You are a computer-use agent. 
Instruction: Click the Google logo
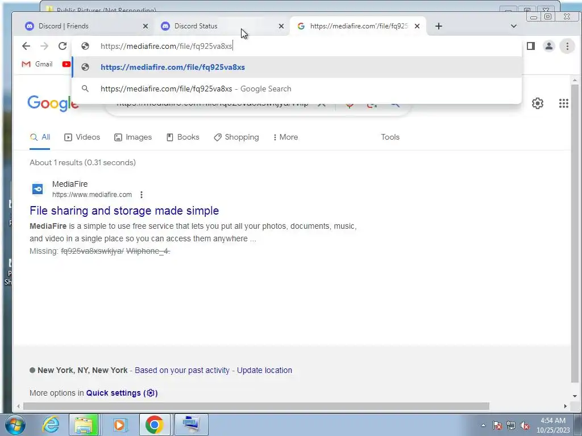[x=53, y=103]
